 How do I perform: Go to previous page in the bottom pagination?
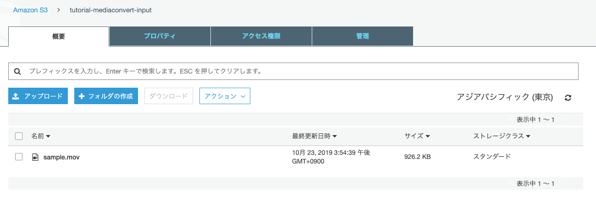click(511, 184)
